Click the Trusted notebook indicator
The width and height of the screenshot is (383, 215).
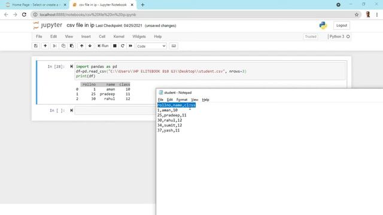point(311,36)
